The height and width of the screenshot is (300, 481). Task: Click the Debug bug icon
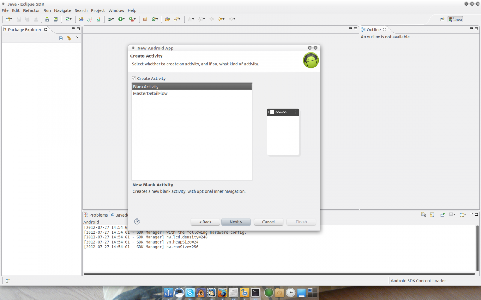pyautogui.click(x=110, y=19)
